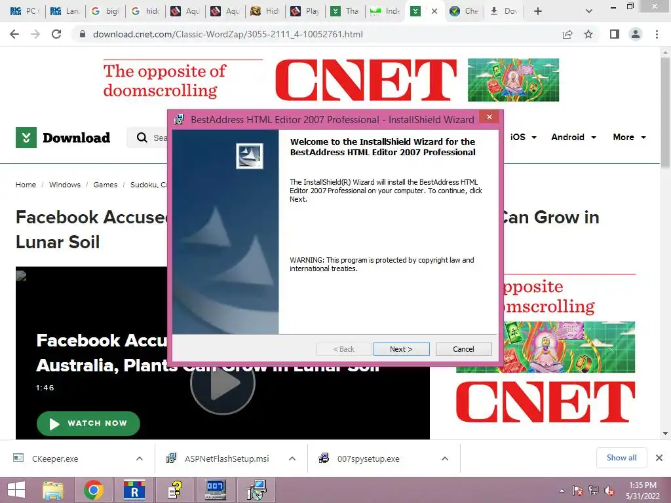671x503 pixels.
Task: Switch to the PC Big Fish tab
Action: coord(24,11)
